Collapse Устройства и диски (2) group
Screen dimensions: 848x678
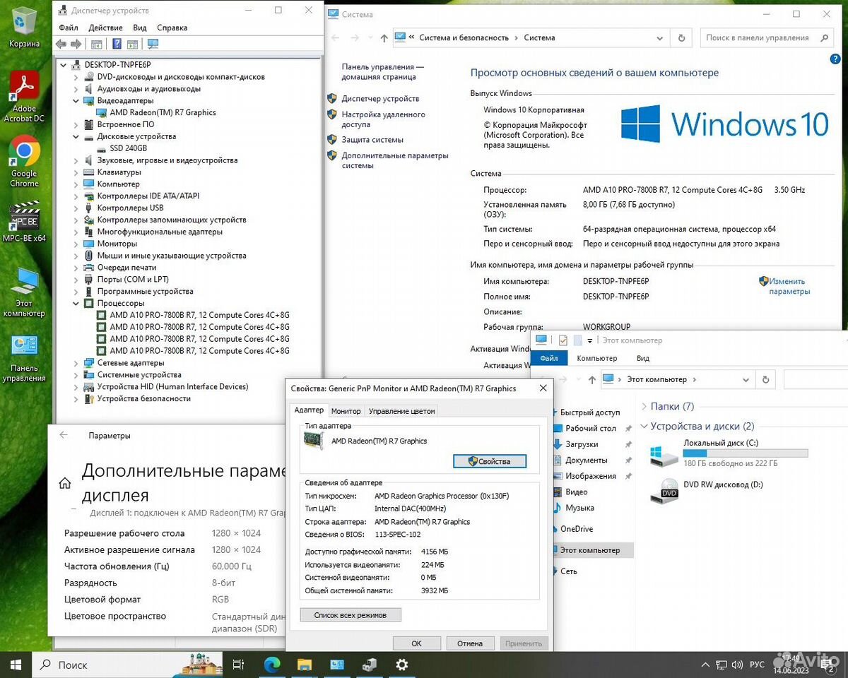[644, 427]
